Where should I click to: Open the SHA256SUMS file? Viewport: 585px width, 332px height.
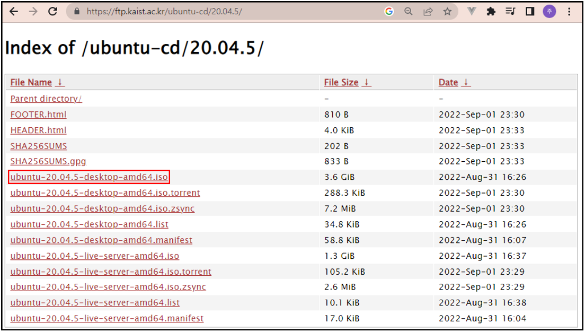coord(39,146)
